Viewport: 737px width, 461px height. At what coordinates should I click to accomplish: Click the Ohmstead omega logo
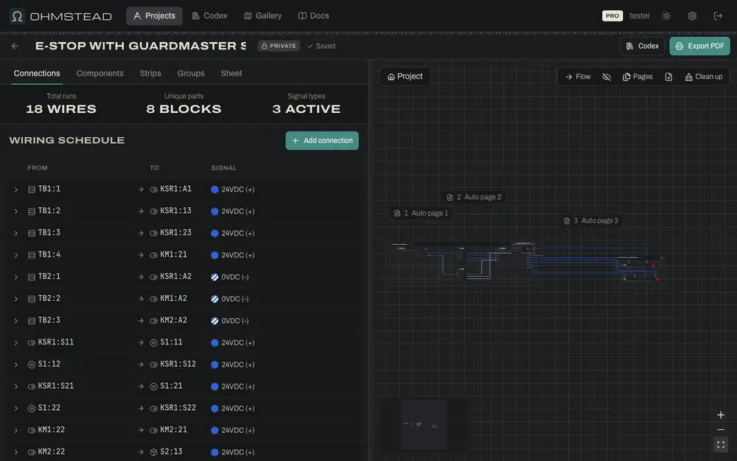[x=18, y=16]
